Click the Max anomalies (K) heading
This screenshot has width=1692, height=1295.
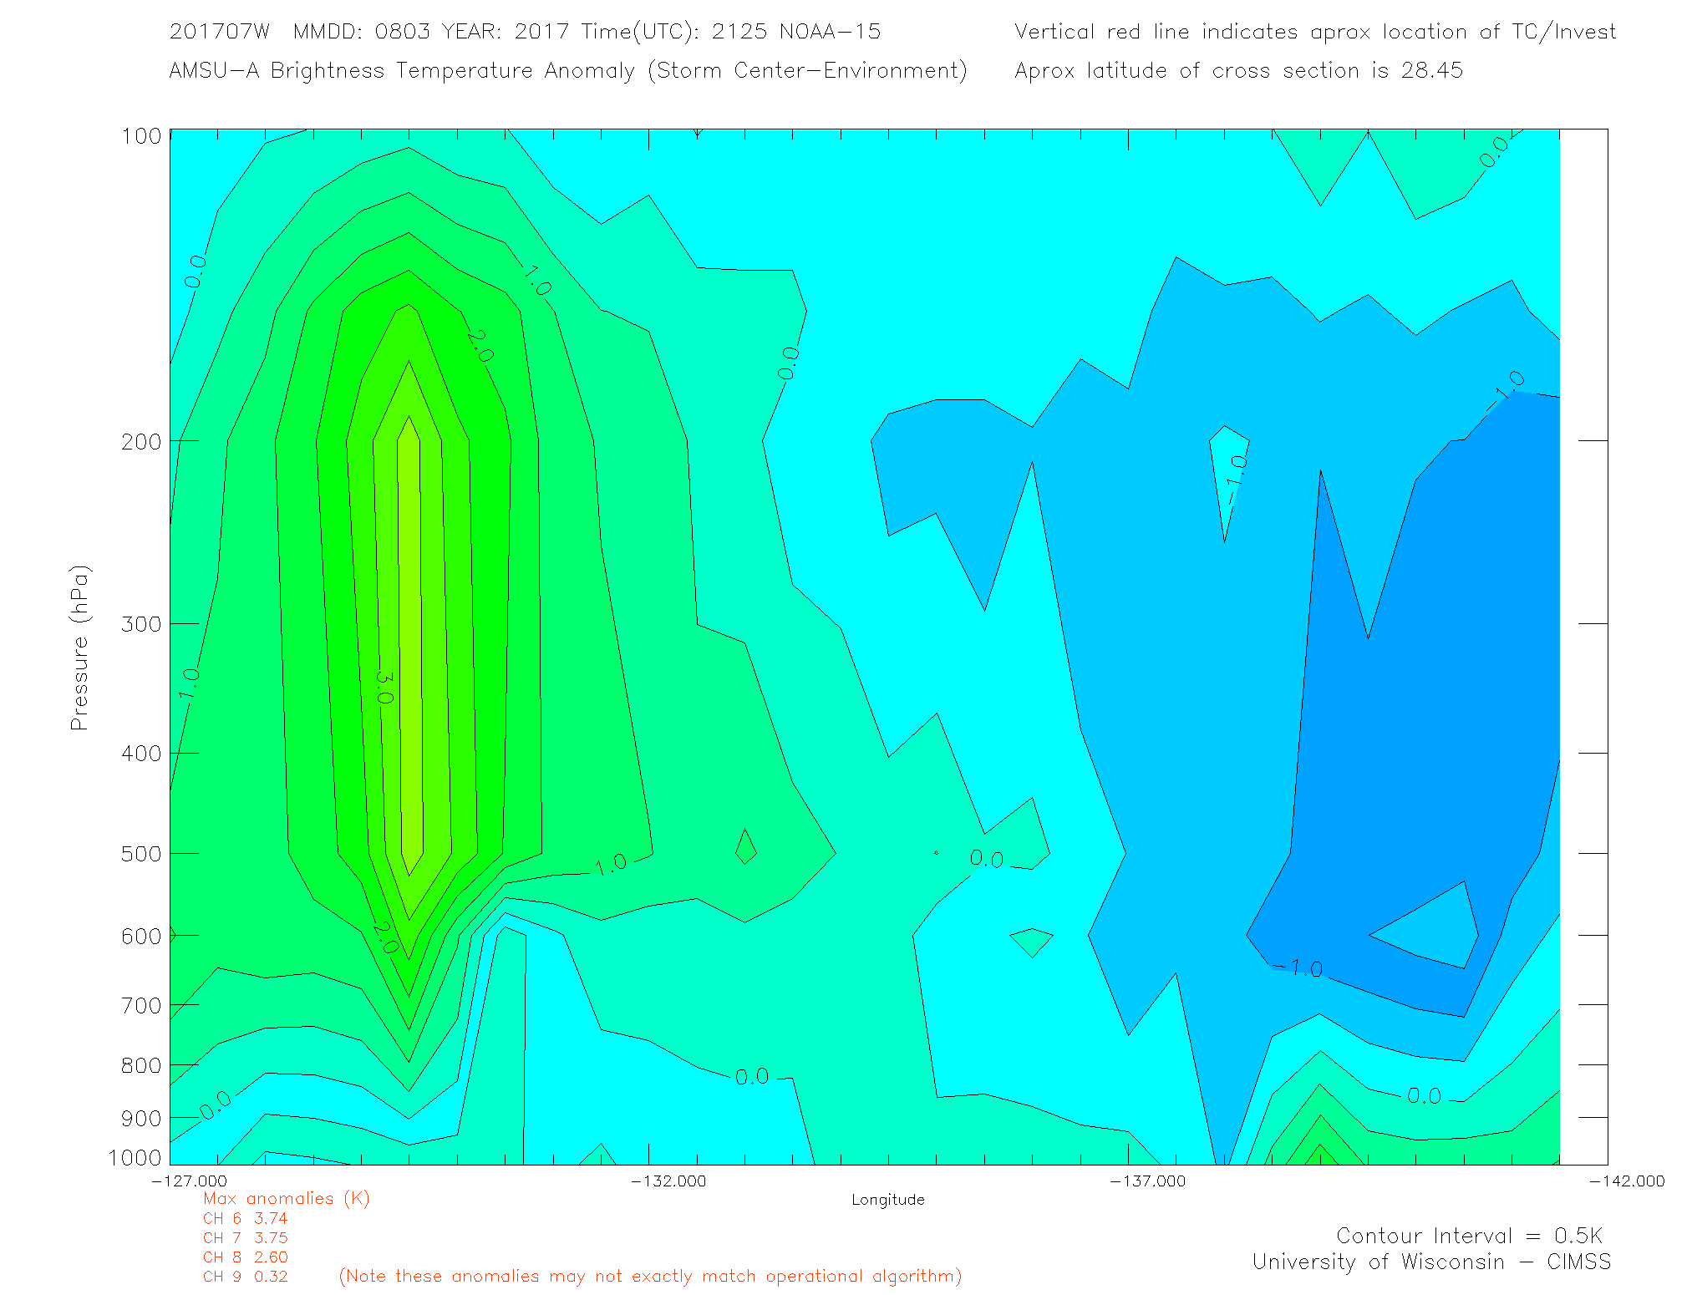pos(286,1198)
